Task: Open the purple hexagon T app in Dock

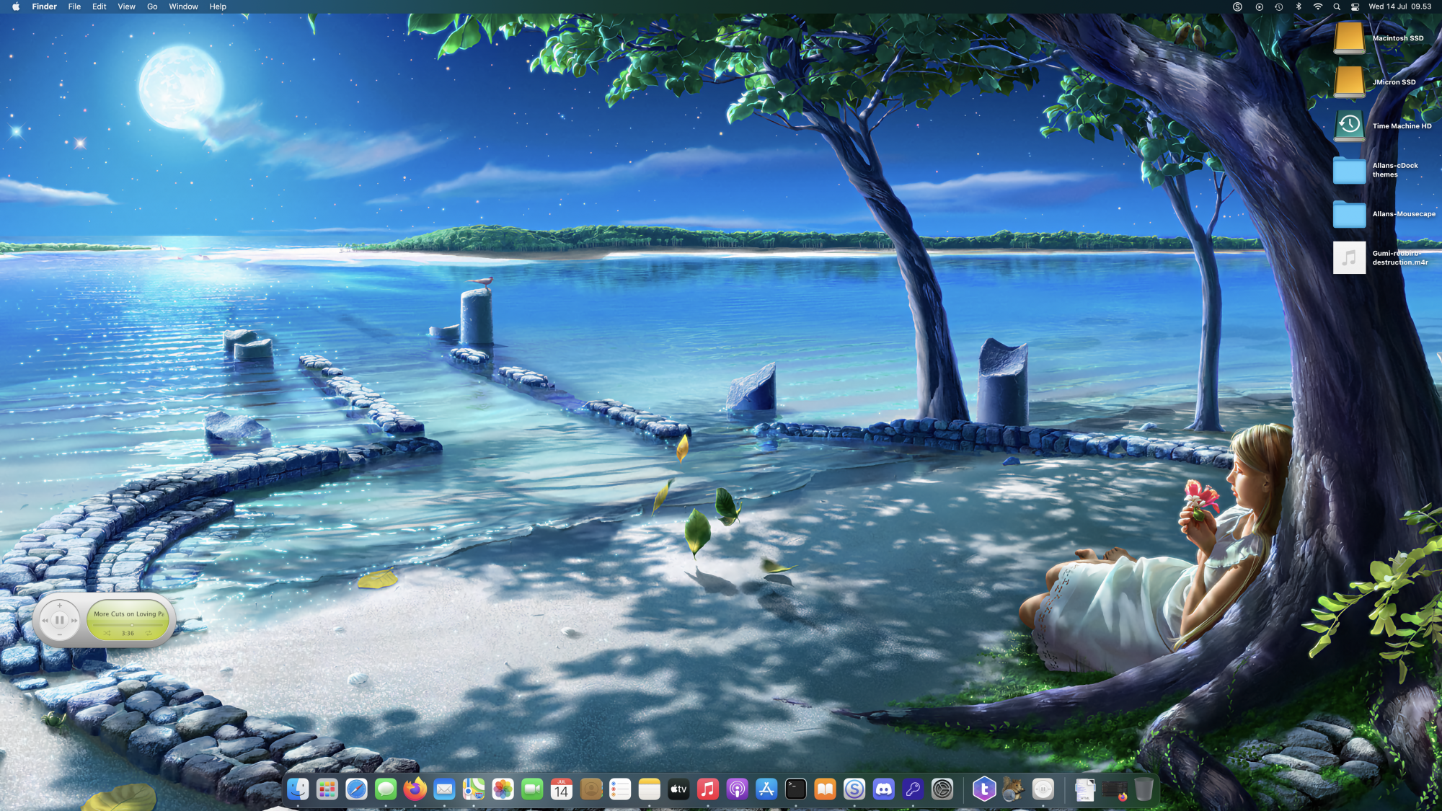Action: point(984,789)
